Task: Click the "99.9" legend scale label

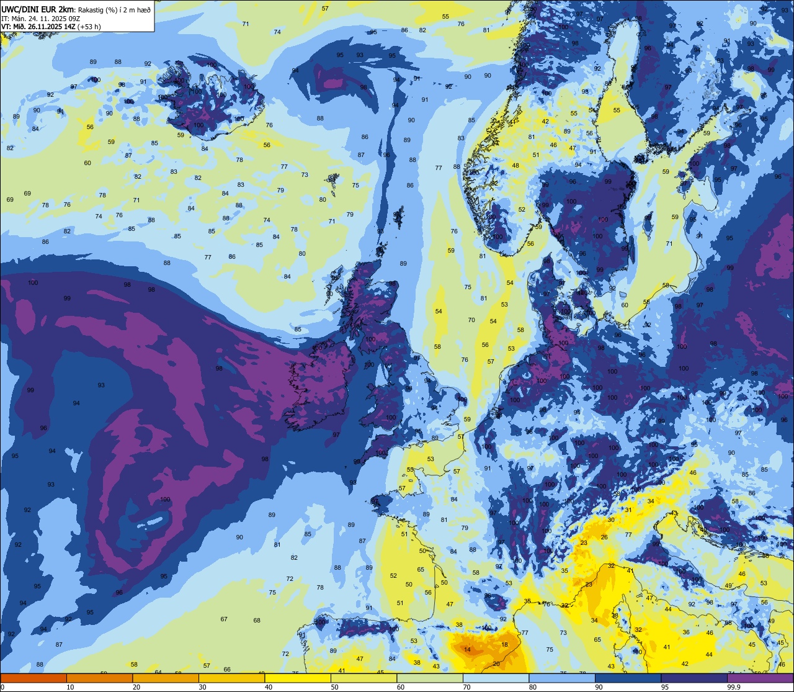Action: pos(734,687)
